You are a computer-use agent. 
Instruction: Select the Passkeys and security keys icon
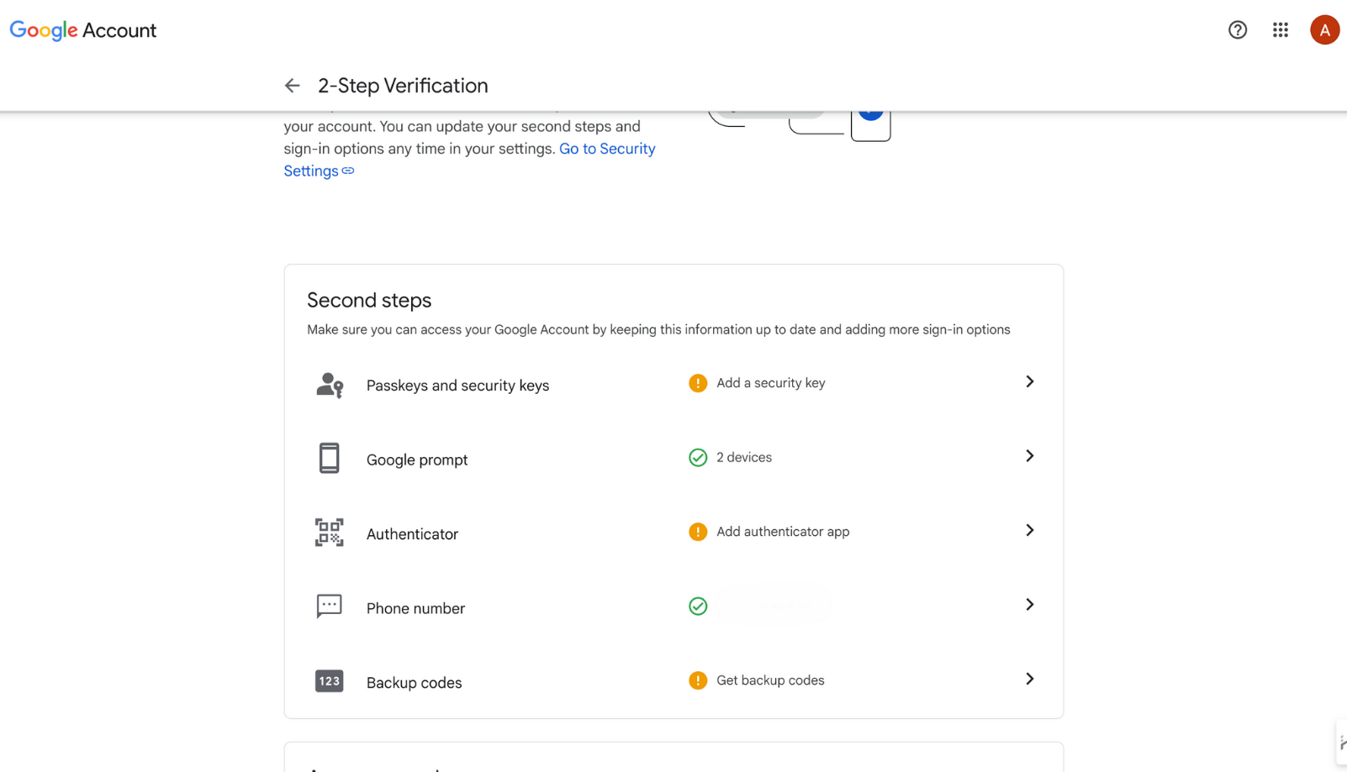[x=329, y=385]
